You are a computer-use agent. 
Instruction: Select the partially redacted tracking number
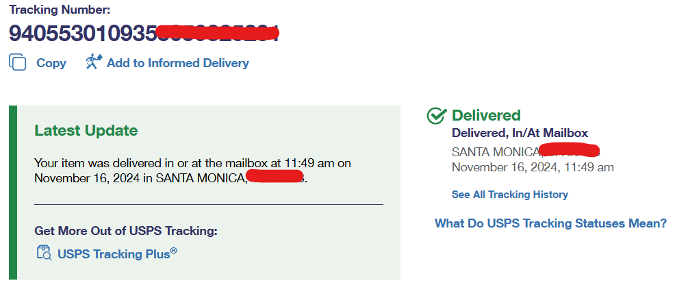pos(82,32)
